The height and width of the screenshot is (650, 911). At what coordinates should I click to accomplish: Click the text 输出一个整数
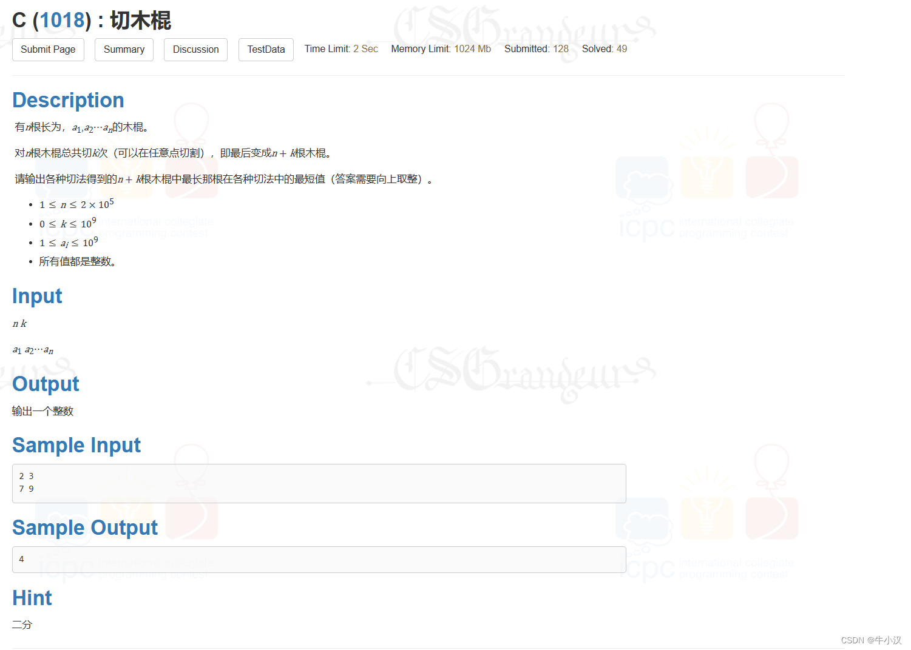(x=42, y=411)
